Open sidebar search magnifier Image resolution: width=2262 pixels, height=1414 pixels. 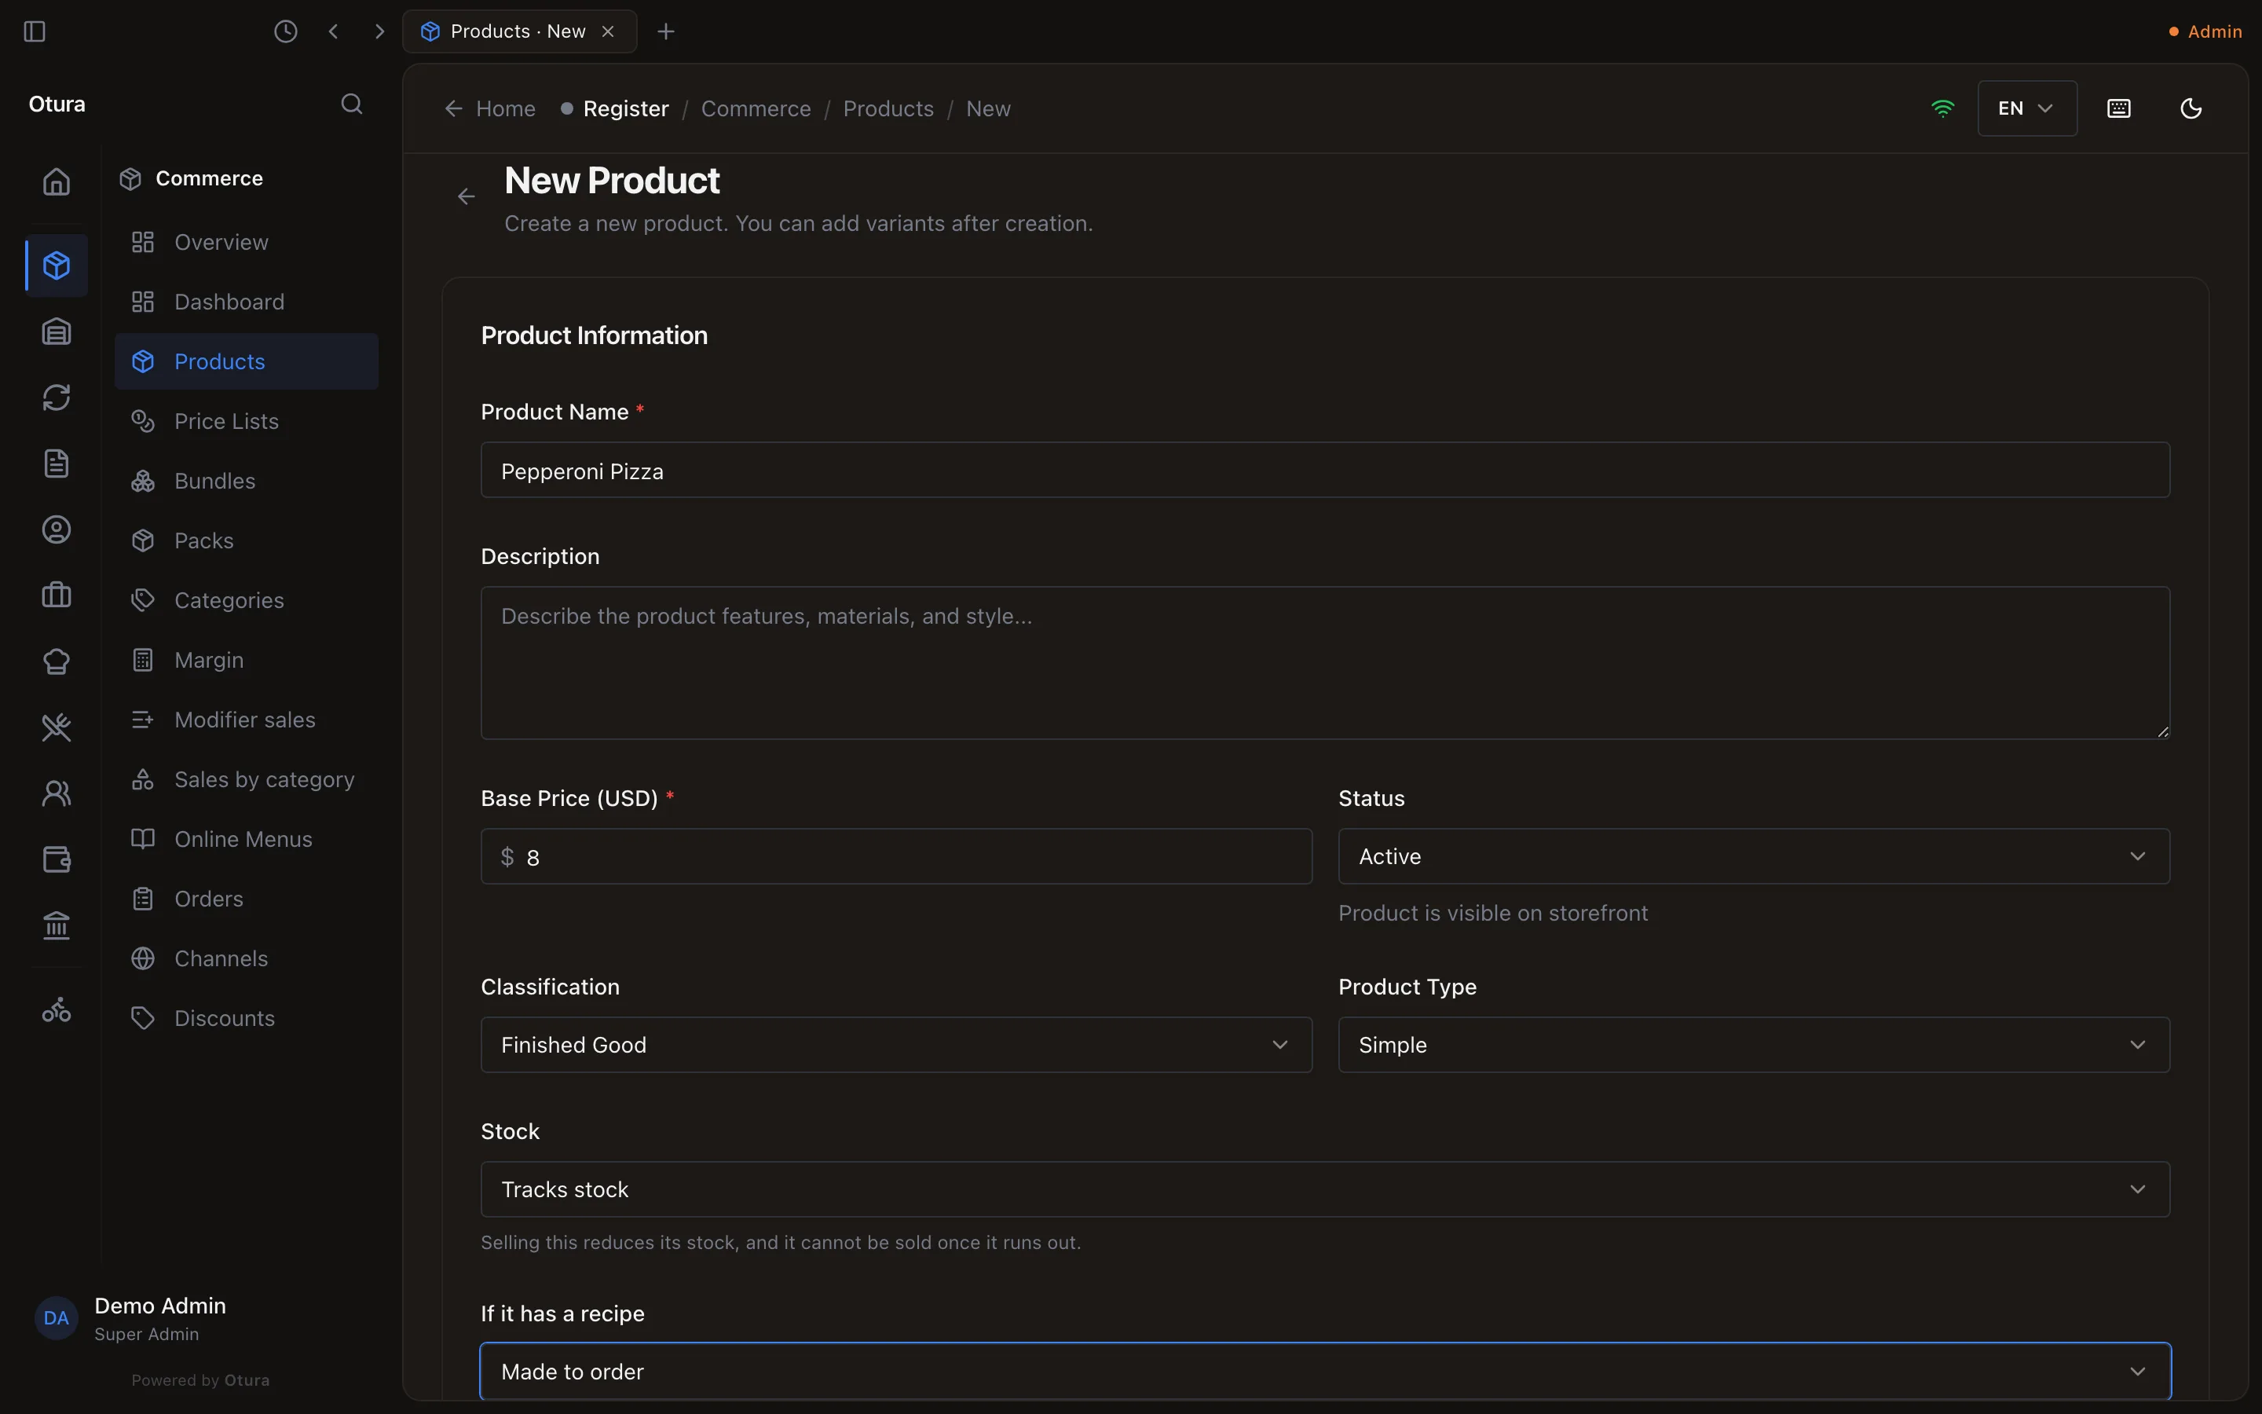tap(351, 104)
